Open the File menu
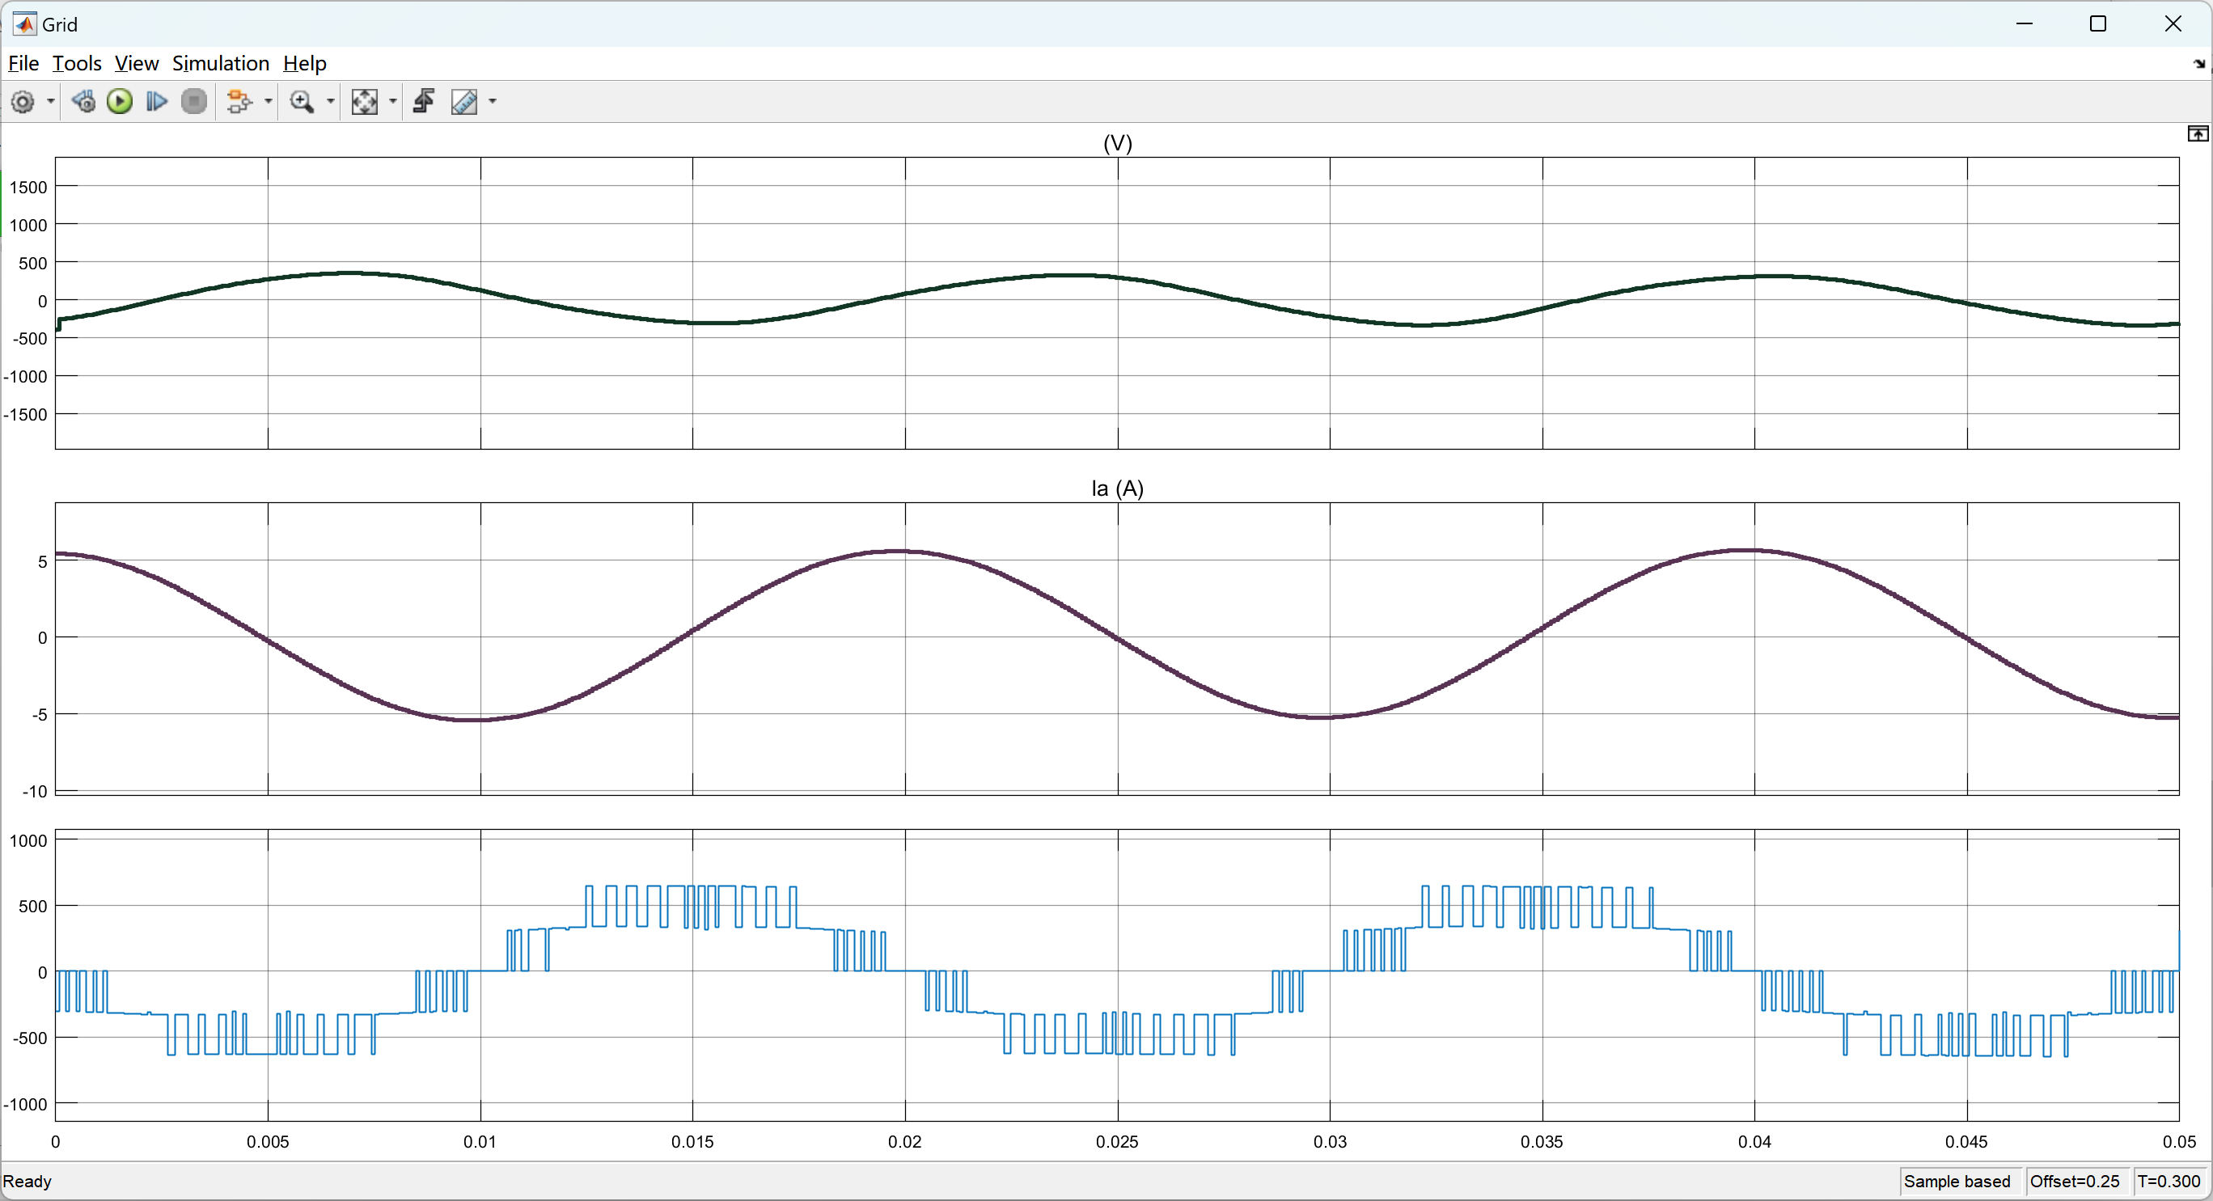2213x1201 pixels. [23, 64]
